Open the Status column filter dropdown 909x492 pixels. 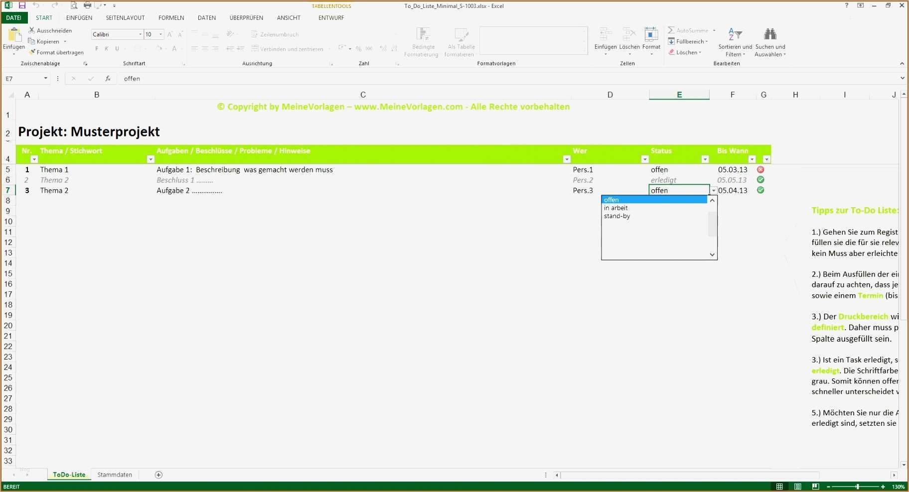click(x=705, y=159)
